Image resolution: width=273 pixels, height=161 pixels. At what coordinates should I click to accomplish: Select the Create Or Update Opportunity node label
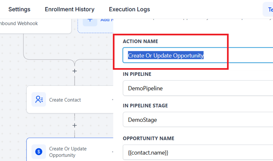point(68,152)
